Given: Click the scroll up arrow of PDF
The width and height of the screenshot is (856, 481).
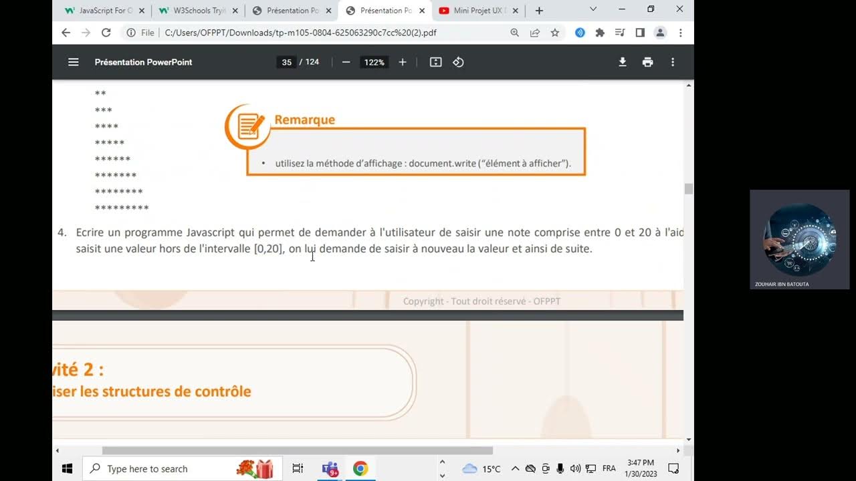Looking at the screenshot, I should click(689, 86).
